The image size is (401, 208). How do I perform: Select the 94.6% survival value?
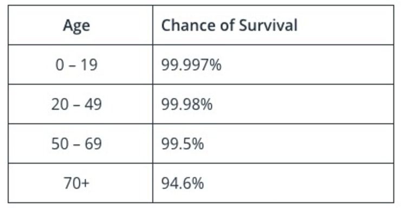pos(182,183)
